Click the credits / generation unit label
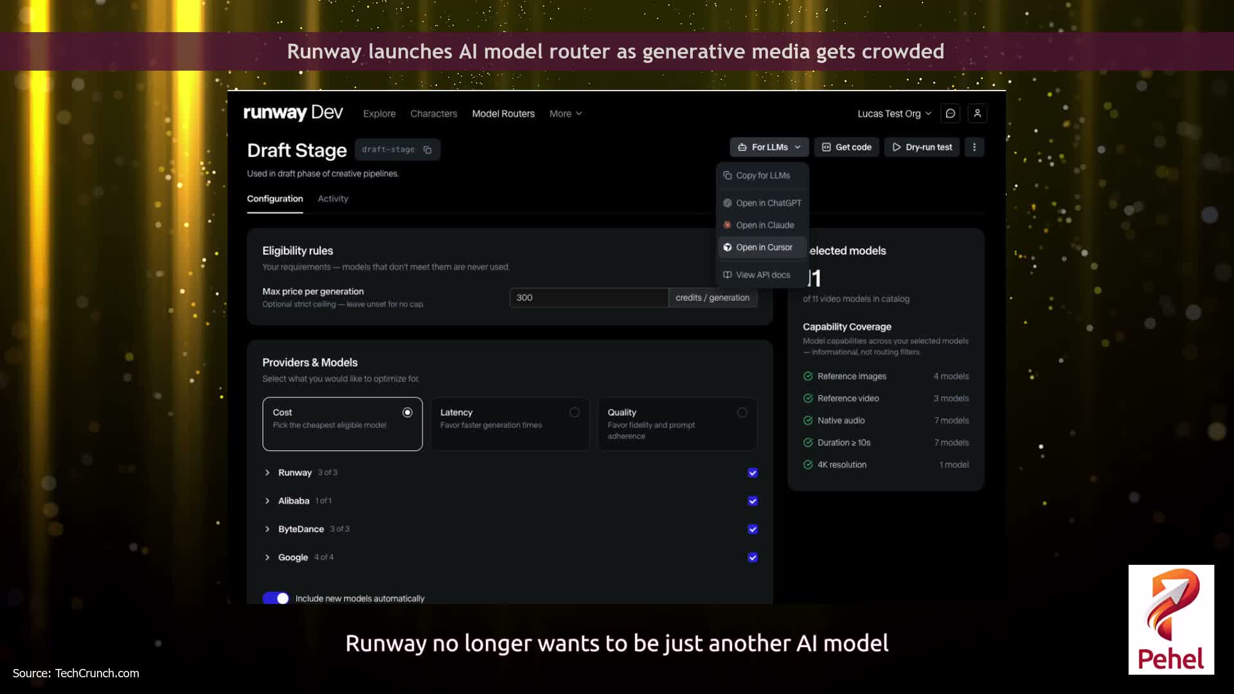 pos(713,298)
